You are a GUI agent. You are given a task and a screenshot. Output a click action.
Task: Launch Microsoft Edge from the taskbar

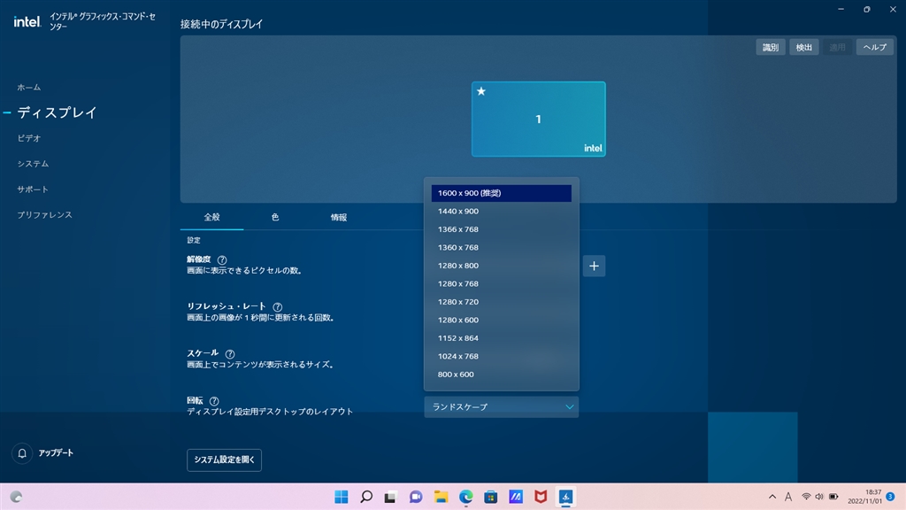pyautogui.click(x=465, y=497)
